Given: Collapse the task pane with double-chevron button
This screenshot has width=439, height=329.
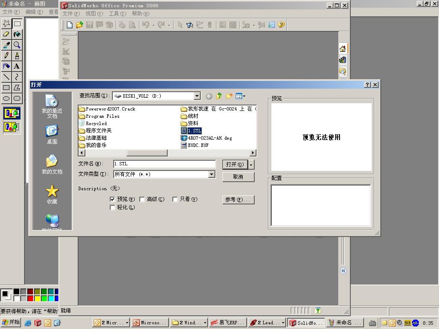Looking at the screenshot, I should click(343, 271).
